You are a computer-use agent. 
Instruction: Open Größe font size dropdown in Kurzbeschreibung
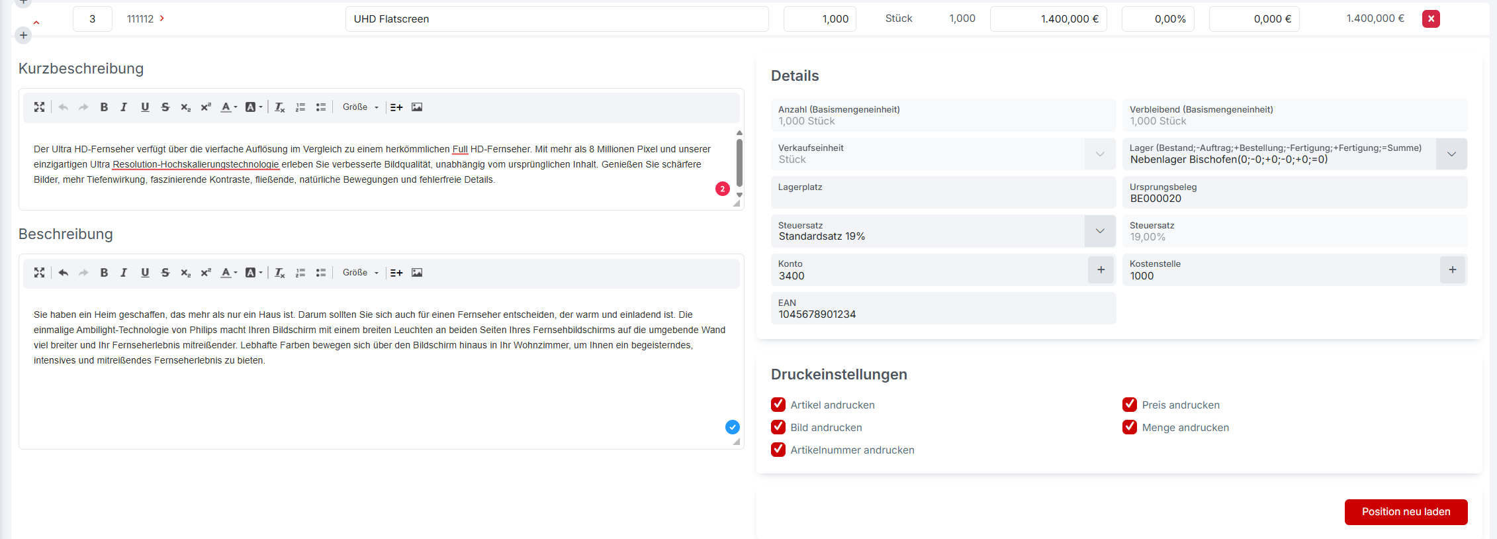pyautogui.click(x=361, y=107)
